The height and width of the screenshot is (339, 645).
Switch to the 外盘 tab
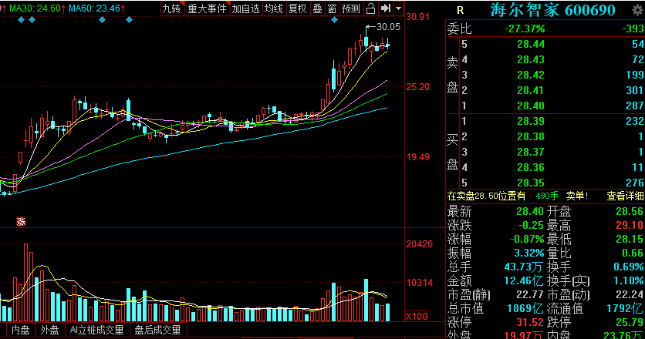[x=50, y=330]
